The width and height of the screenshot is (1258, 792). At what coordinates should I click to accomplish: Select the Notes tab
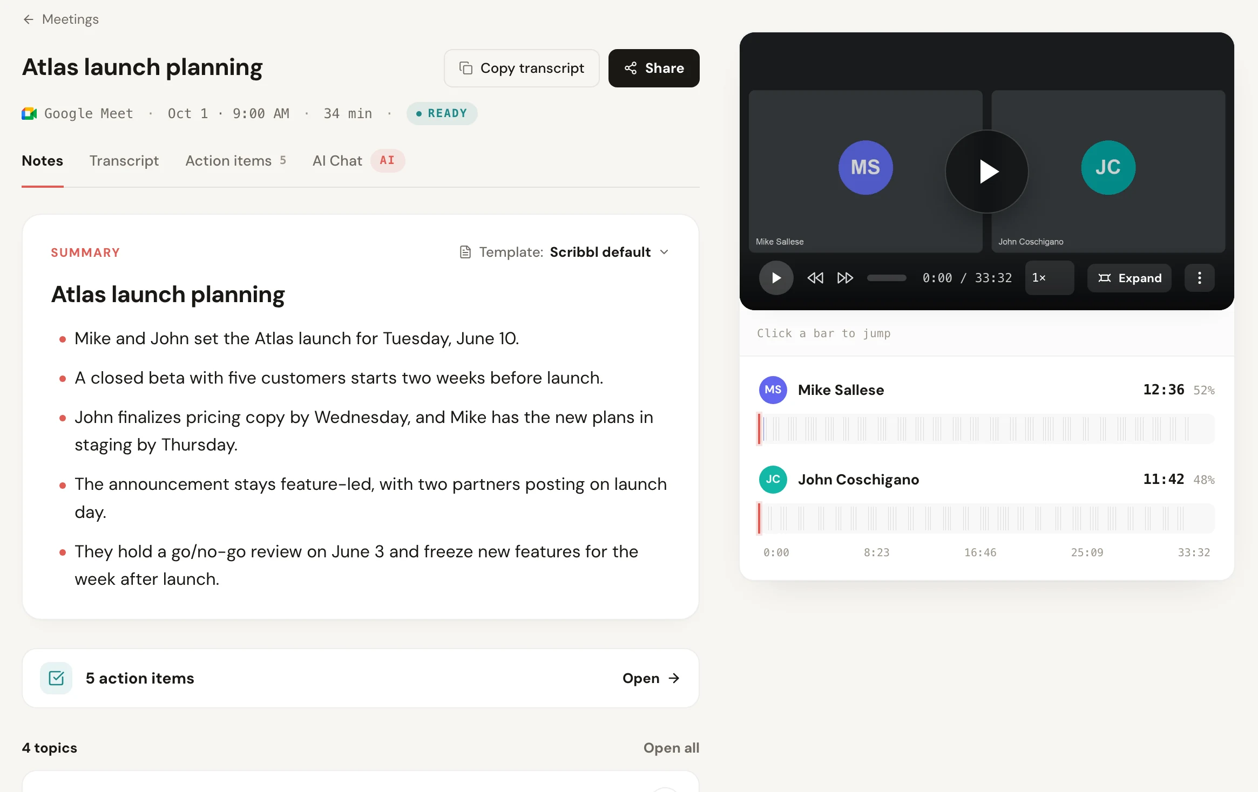pyautogui.click(x=42, y=161)
